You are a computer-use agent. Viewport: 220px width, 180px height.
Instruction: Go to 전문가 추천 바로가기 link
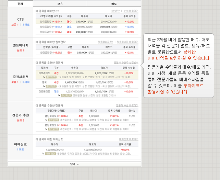pos(127,105)
